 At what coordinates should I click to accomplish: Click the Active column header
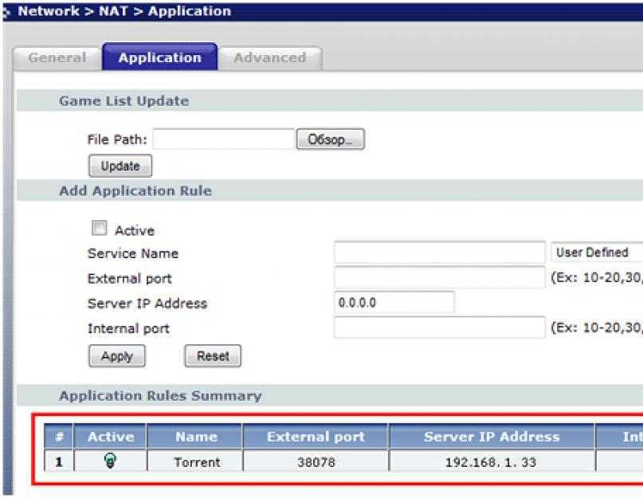tap(110, 437)
